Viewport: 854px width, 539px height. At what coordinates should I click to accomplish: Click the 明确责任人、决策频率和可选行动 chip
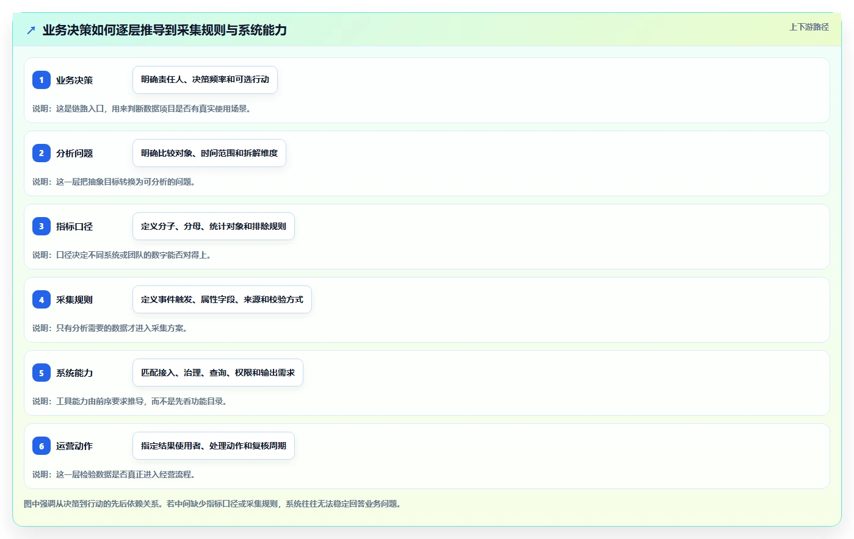pyautogui.click(x=205, y=80)
